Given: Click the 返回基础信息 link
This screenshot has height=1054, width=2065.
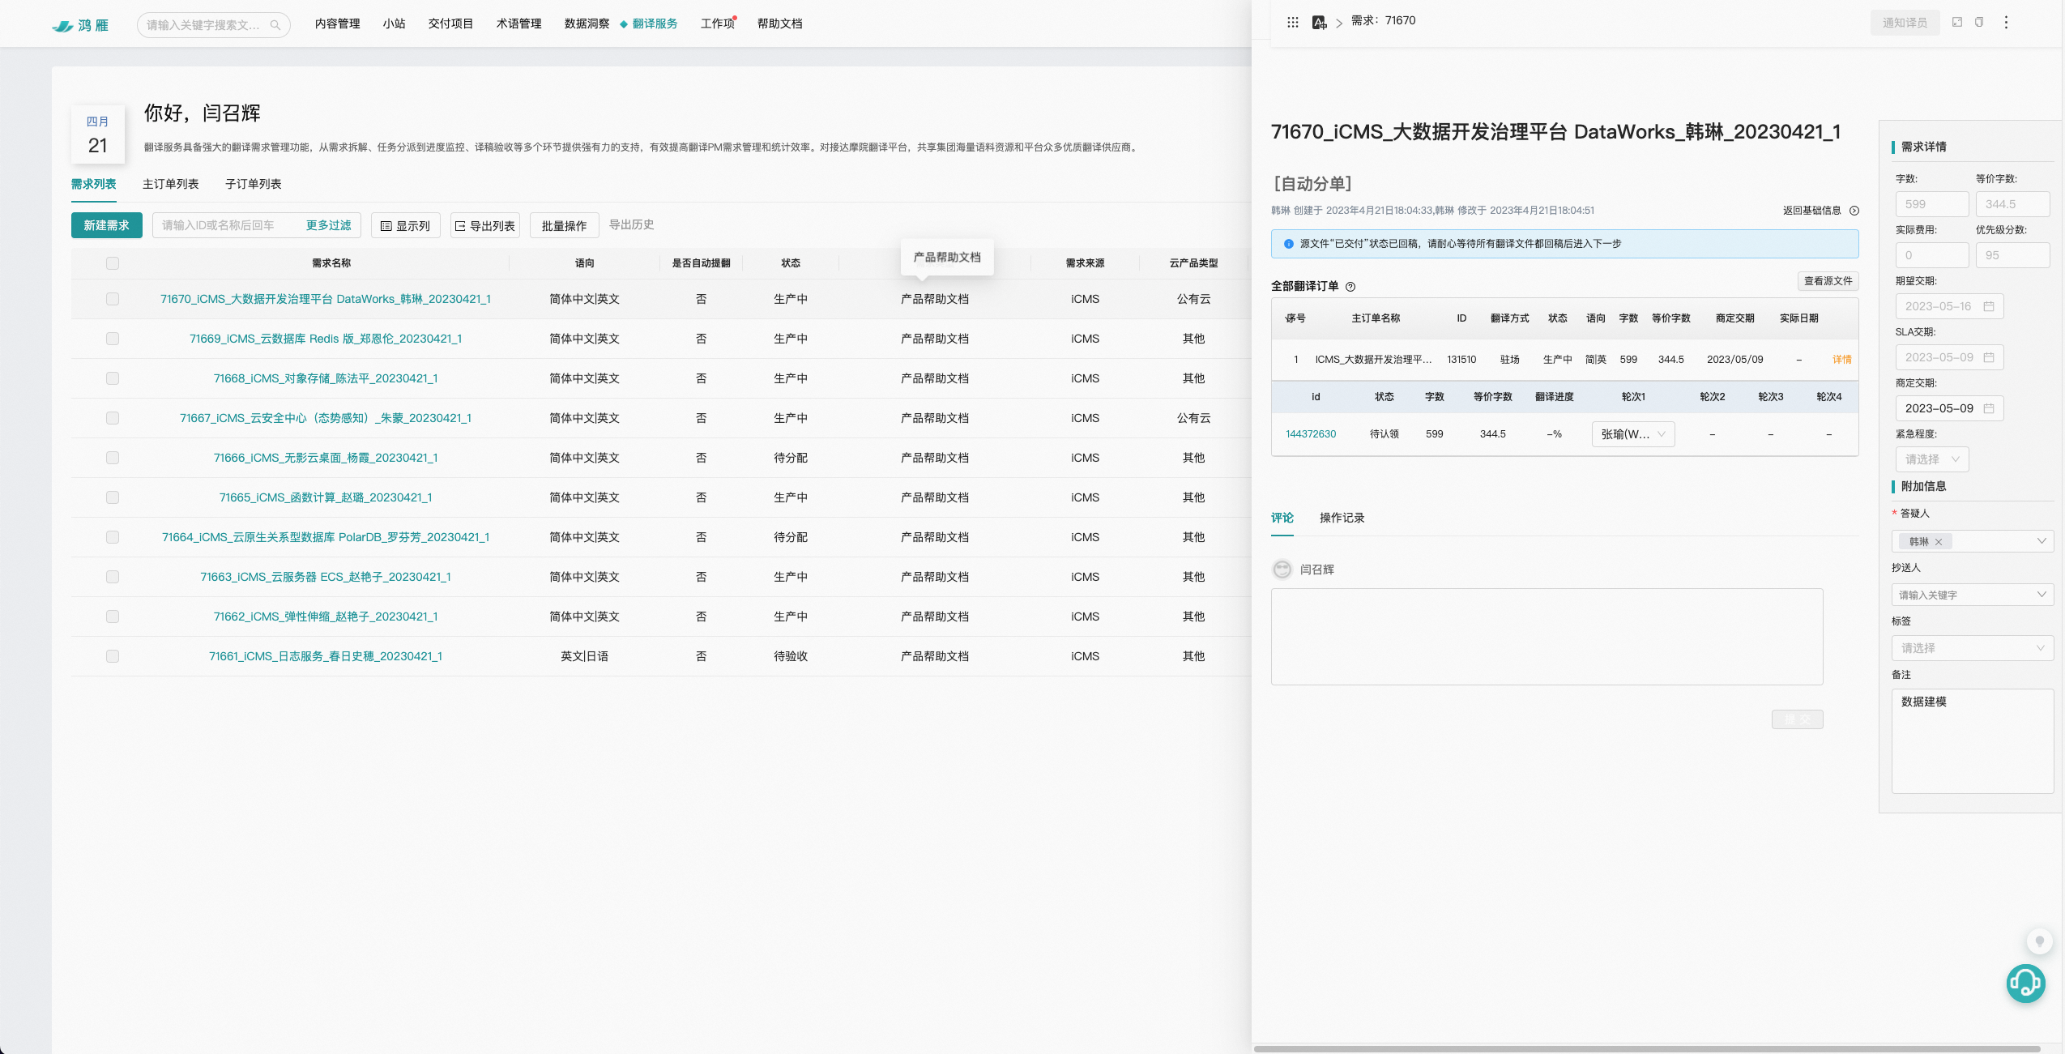Looking at the screenshot, I should point(1811,211).
